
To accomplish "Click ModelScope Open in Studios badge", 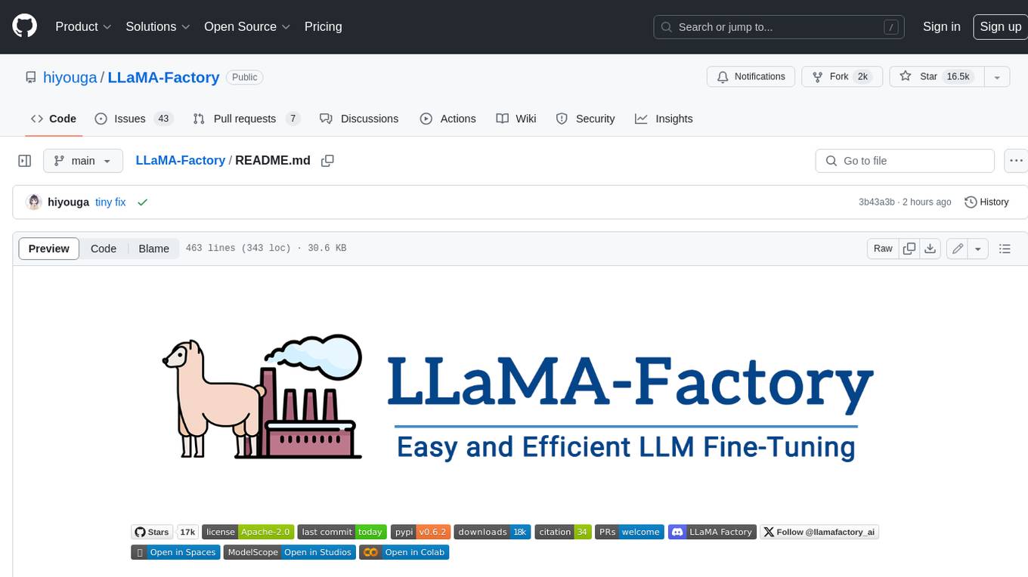I will (x=290, y=552).
